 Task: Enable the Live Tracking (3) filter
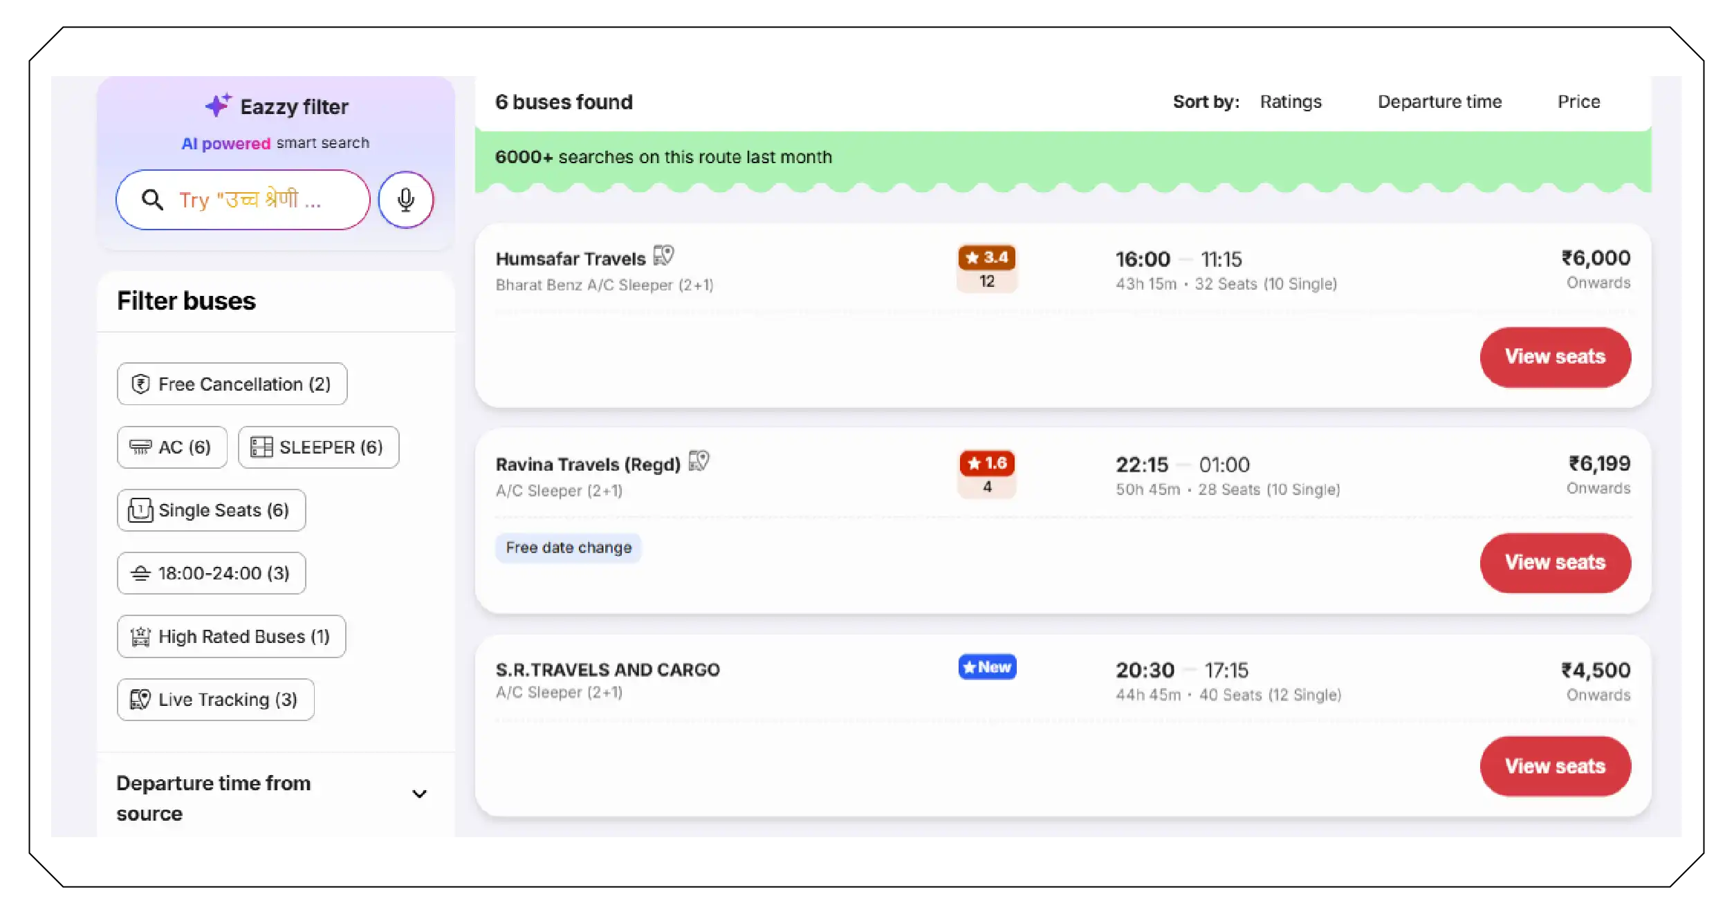[215, 699]
